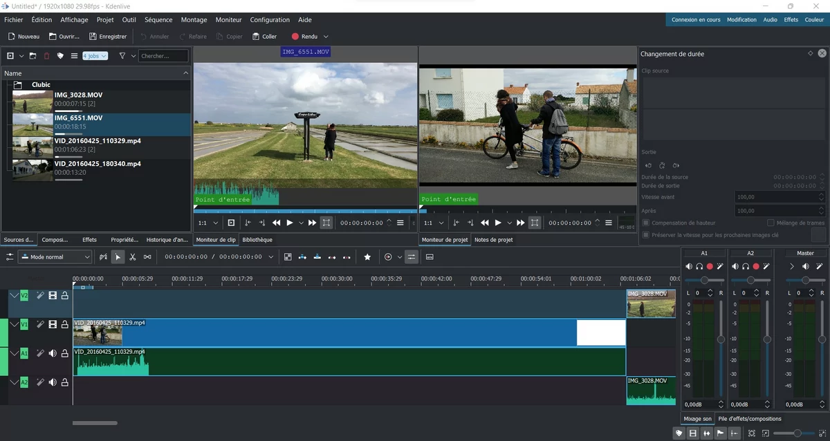Screen dimensions: 830x441
Task: Switch to the Couleur workspace
Action: [x=814, y=20]
